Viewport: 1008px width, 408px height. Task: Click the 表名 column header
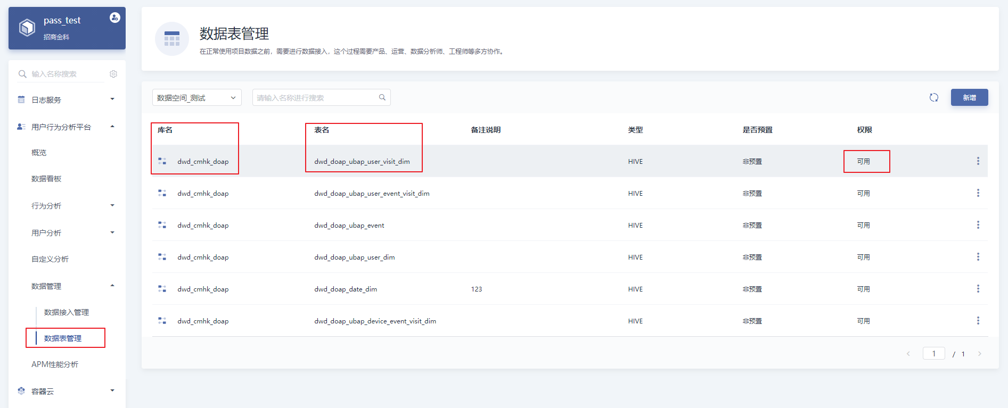click(x=322, y=130)
